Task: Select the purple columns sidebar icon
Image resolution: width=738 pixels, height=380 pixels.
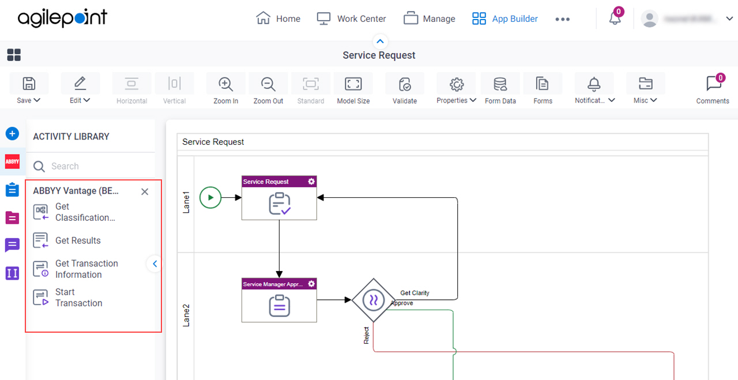Action: [12, 273]
